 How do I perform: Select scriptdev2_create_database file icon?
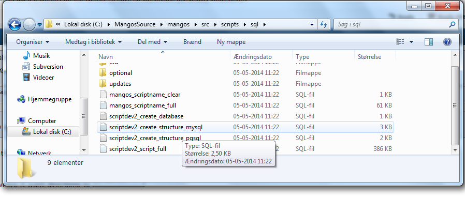click(x=103, y=116)
